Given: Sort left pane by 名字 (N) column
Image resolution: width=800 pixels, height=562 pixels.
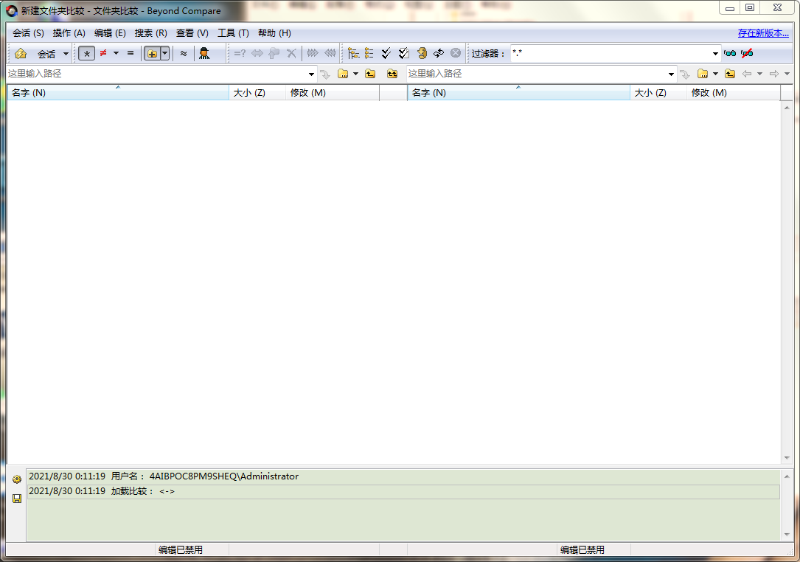Looking at the screenshot, I should click(x=118, y=93).
